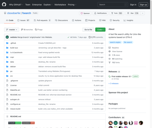Open the + 3 releases link
Screen dimensions: 152x128
(x=113, y=83)
